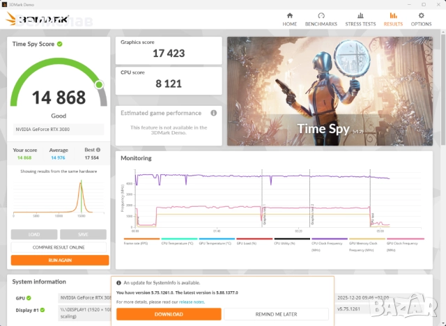Open the Options tab
This screenshot has height=326, width=446.
click(x=421, y=20)
